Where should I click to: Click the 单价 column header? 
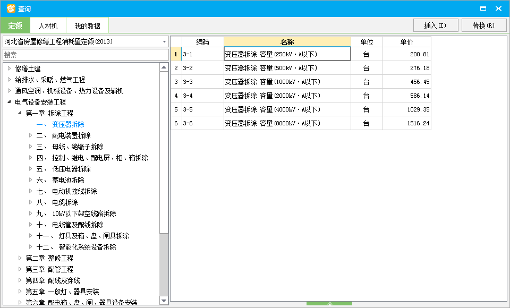pos(407,41)
